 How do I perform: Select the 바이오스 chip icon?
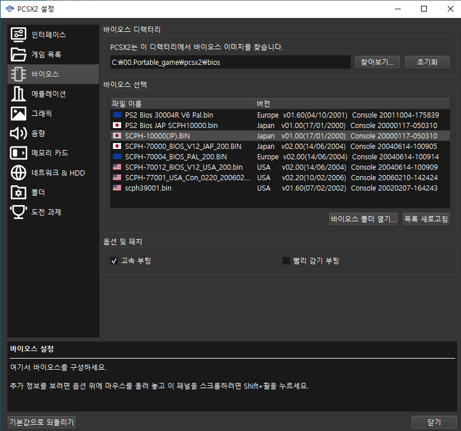coord(18,74)
